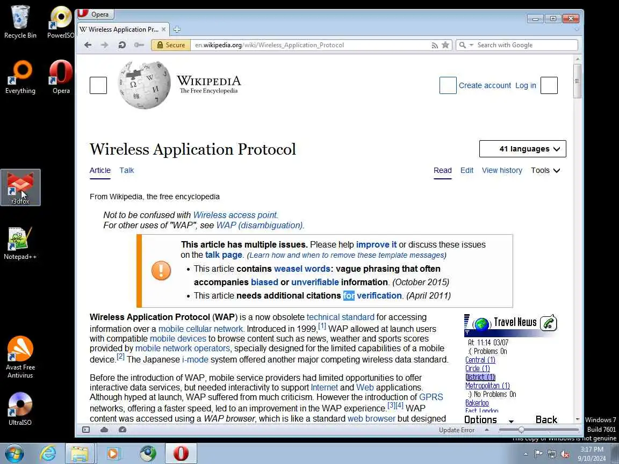Open the Log in link
Viewport: 619px width, 464px height.
pos(526,85)
